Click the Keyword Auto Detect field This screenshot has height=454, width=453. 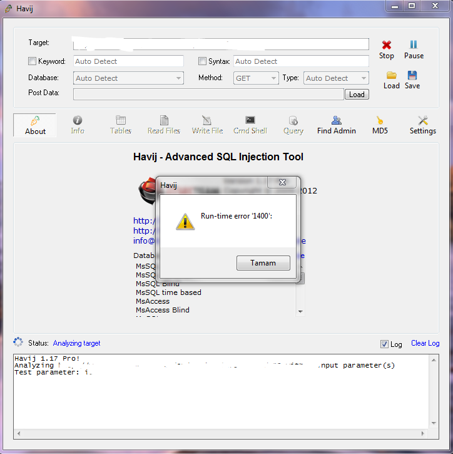tap(128, 61)
